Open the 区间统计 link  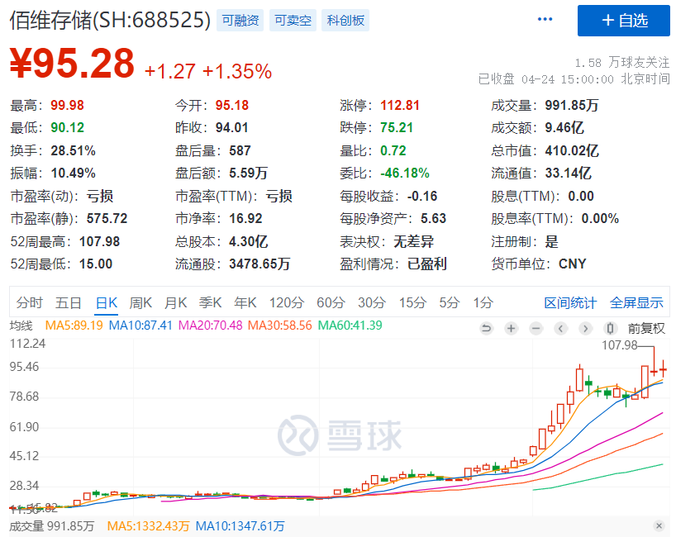570,303
